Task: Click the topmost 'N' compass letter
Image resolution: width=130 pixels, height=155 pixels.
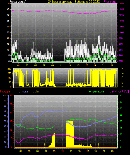Action: coord(122,68)
